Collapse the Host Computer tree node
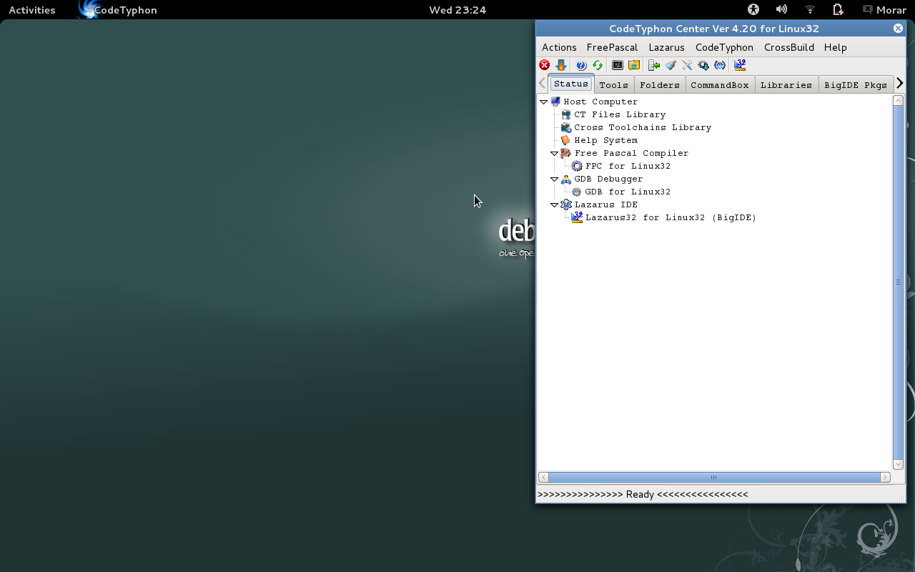This screenshot has width=915, height=572. [544, 102]
